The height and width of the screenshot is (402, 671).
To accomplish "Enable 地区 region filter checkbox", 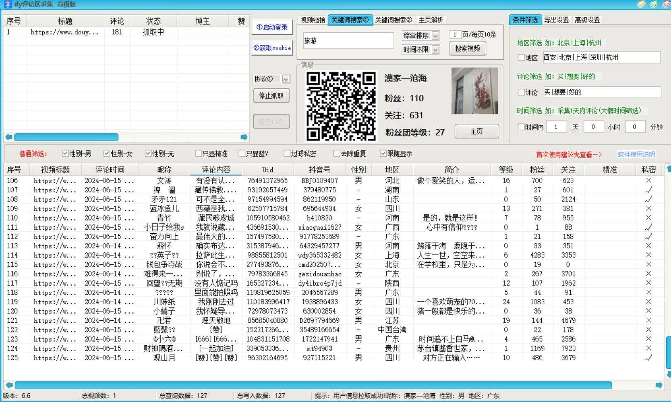I will tap(521, 58).
